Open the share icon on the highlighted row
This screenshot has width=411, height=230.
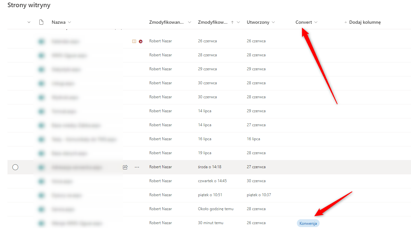click(125, 167)
